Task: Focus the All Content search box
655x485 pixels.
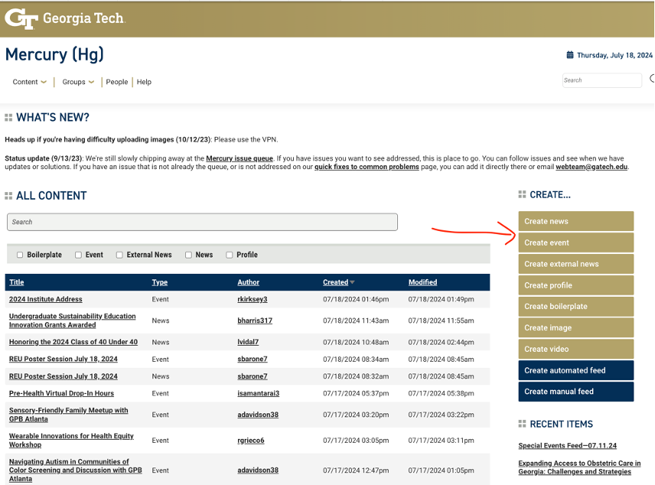Action: [202, 222]
